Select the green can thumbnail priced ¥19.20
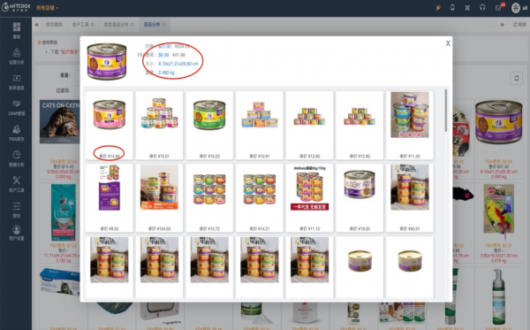The width and height of the screenshot is (530, 330). [x=209, y=126]
